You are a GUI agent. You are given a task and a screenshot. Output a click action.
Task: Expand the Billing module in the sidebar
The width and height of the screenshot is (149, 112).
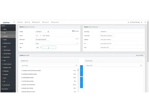tap(8, 29)
